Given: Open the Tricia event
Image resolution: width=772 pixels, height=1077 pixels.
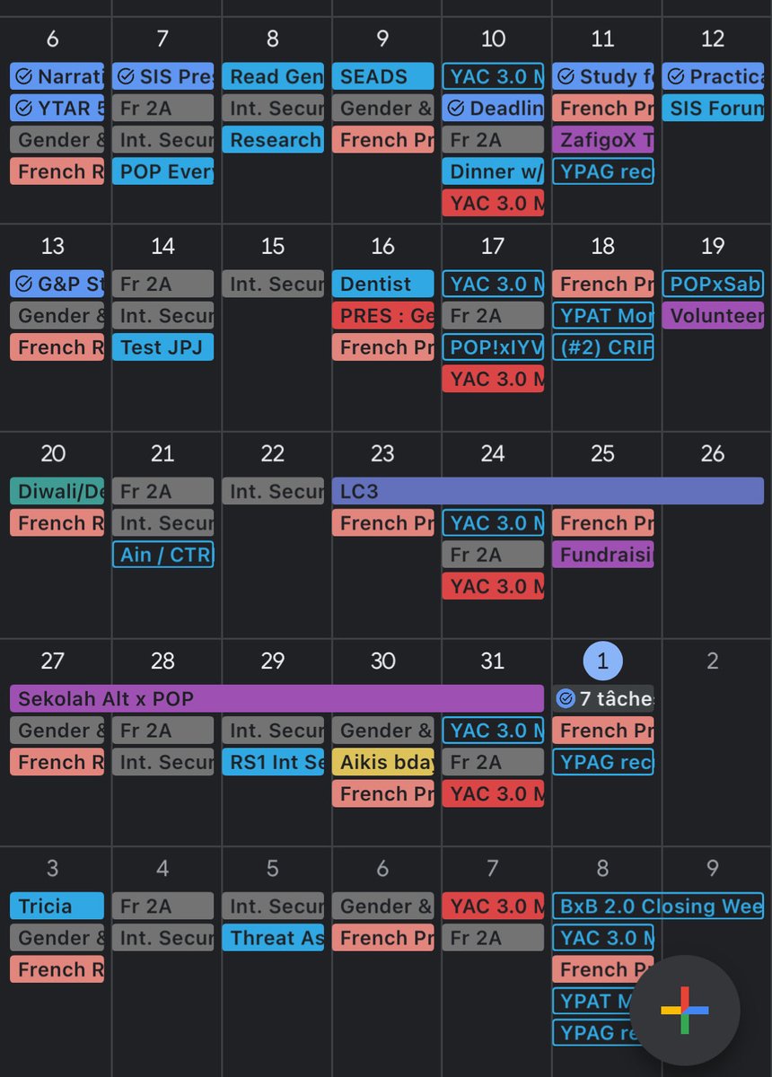Looking at the screenshot, I should (57, 906).
